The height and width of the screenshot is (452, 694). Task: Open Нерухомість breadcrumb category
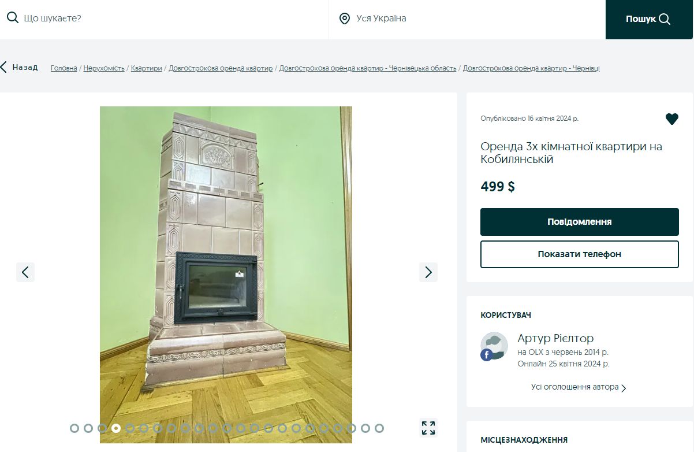pyautogui.click(x=104, y=68)
